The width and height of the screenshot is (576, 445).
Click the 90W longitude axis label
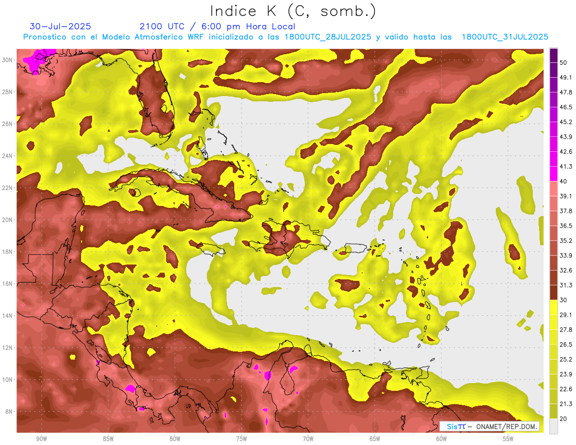(x=41, y=439)
